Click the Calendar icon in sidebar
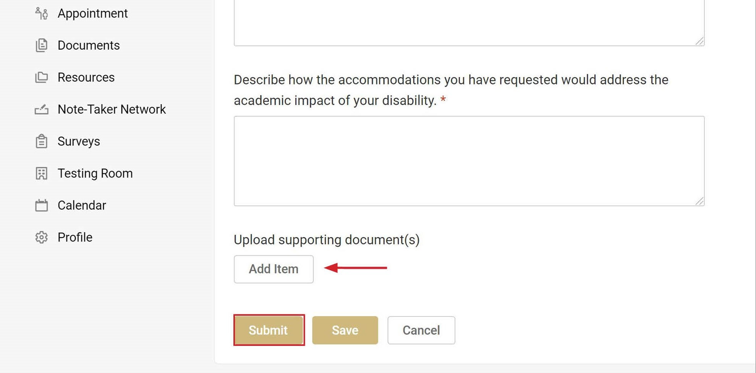The image size is (756, 373). tap(41, 205)
